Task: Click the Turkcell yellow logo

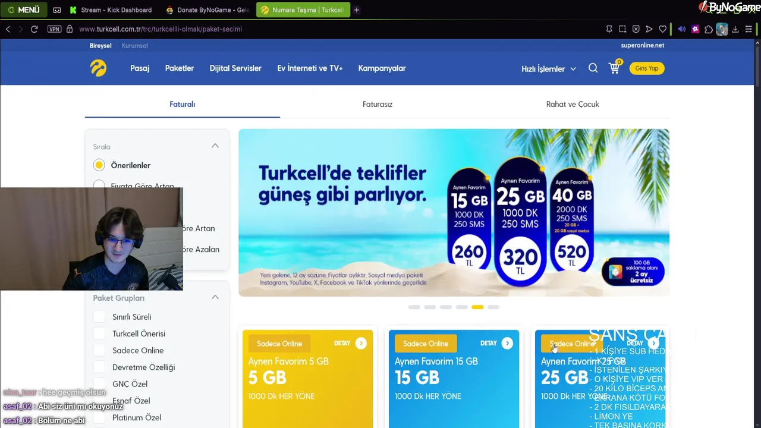Action: [x=98, y=68]
